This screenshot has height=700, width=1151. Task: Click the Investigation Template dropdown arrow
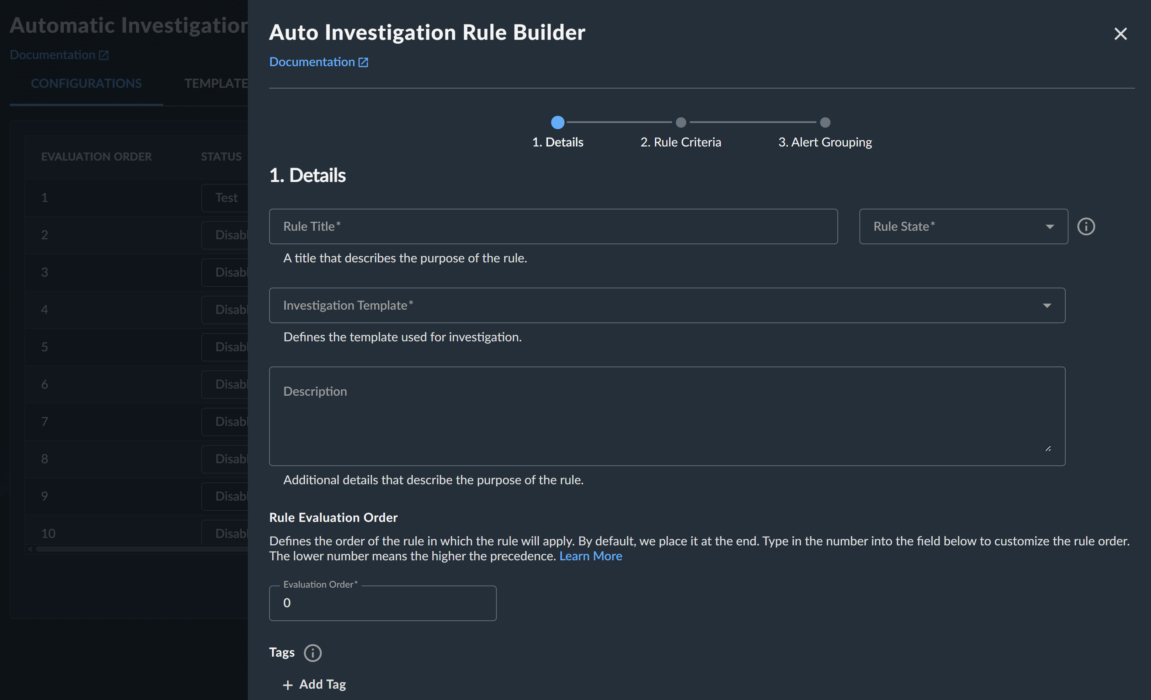pos(1047,306)
